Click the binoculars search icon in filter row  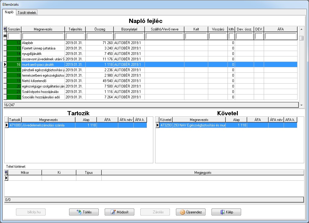point(5,36)
